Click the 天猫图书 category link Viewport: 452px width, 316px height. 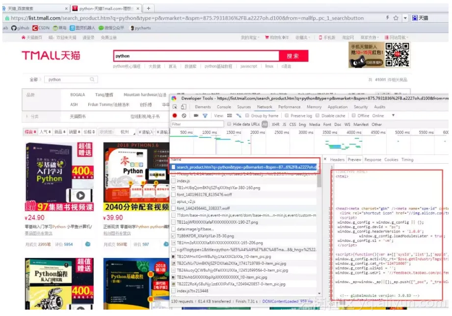pos(78,116)
